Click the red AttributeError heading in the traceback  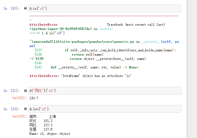tap(44, 25)
